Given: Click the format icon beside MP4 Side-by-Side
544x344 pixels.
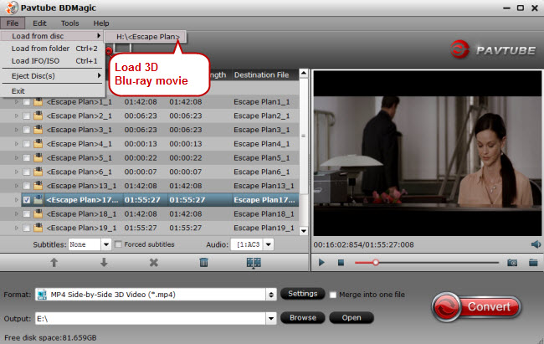Looking at the screenshot, I should [43, 295].
